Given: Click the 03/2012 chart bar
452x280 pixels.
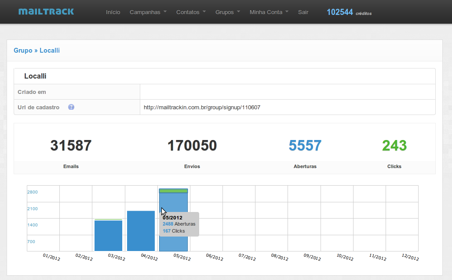Looking at the screenshot, I should click(108, 235).
